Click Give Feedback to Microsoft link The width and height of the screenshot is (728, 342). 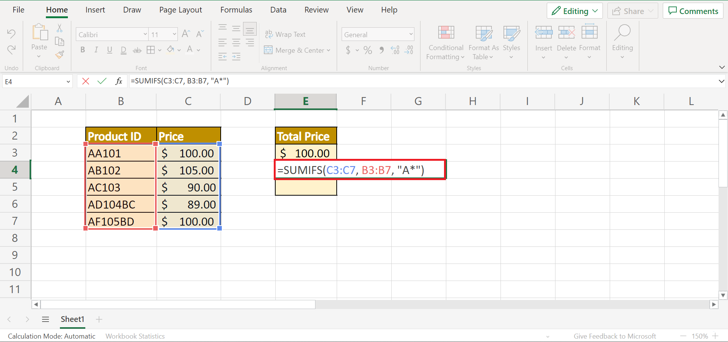pyautogui.click(x=614, y=336)
